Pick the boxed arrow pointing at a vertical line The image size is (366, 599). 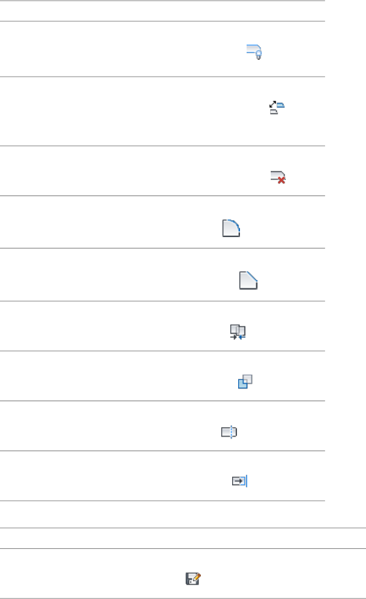point(240,481)
